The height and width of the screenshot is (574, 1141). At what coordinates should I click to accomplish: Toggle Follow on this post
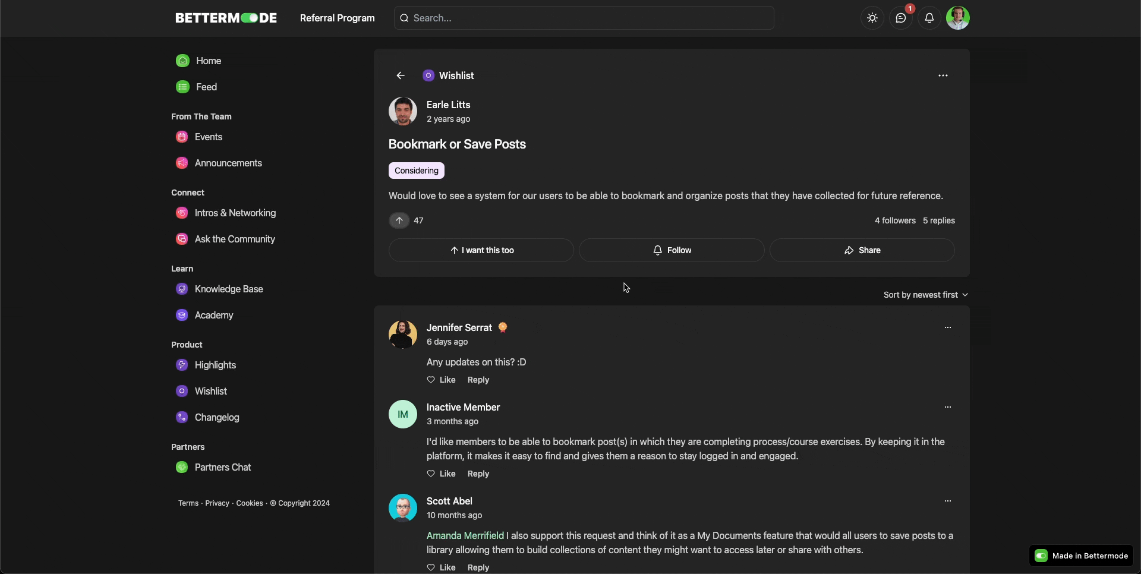point(672,251)
